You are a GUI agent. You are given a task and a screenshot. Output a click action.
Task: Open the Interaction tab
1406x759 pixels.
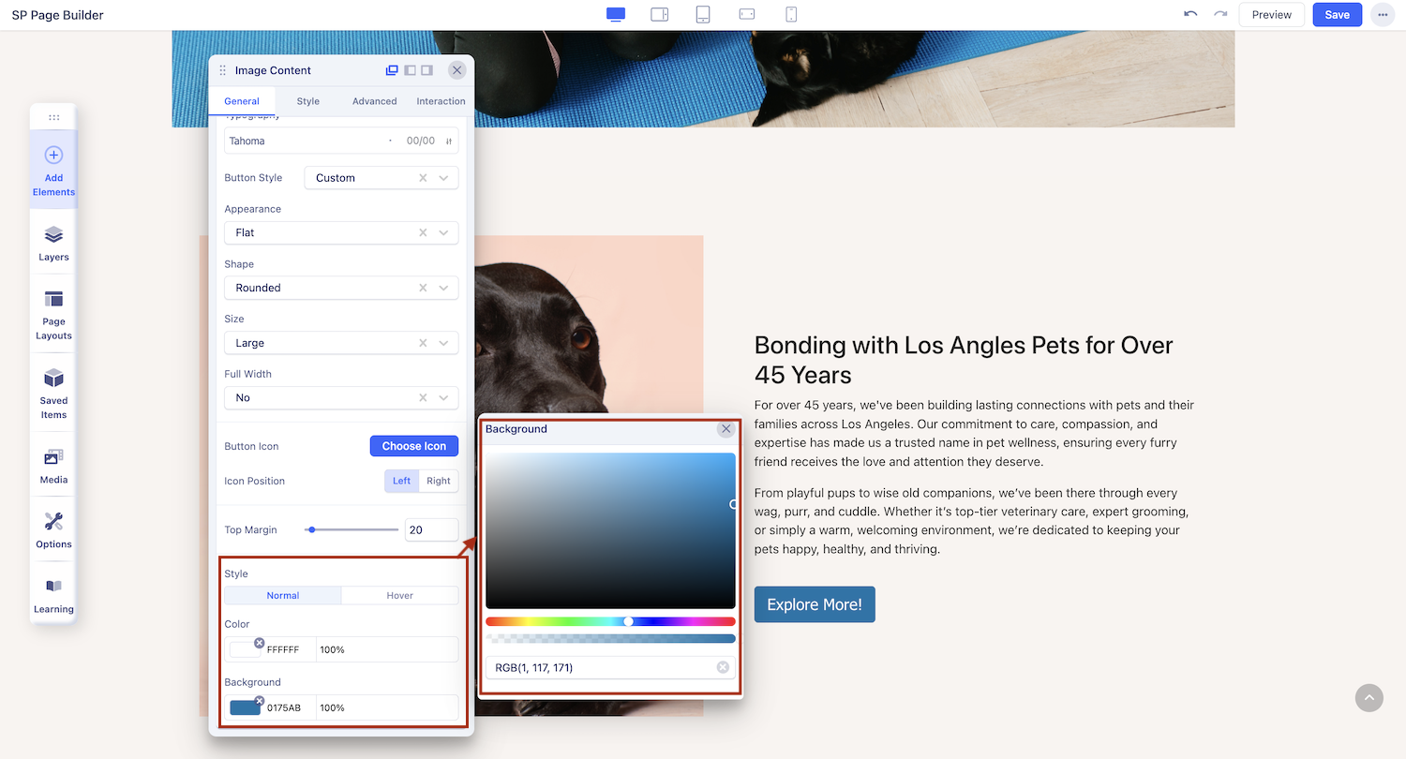[x=441, y=101]
